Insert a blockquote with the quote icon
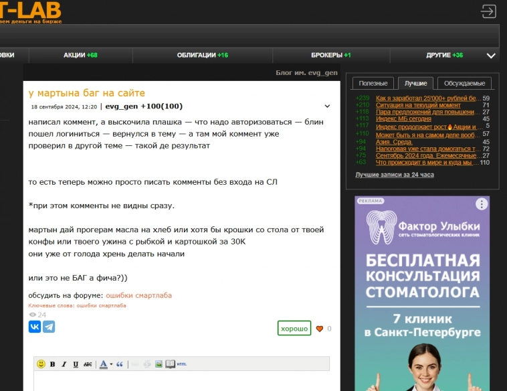 (x=120, y=364)
